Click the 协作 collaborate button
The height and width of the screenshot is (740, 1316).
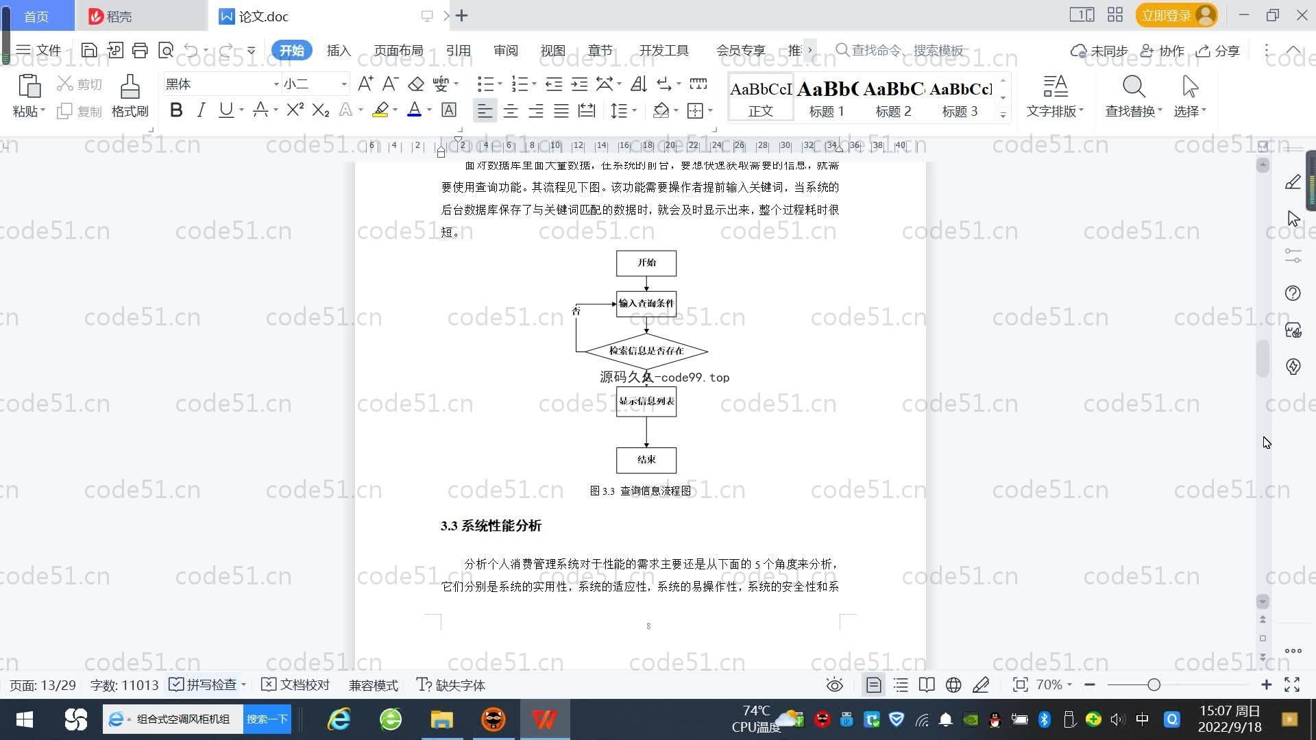[1162, 51]
